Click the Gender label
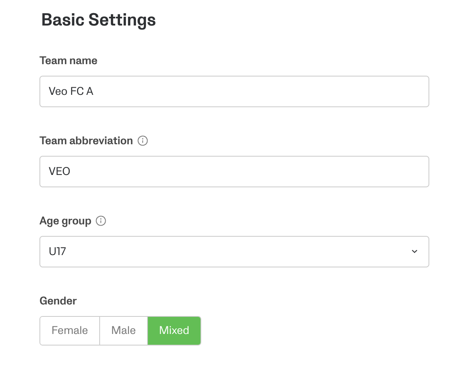Screen dimensions: 460x377 click(58, 301)
